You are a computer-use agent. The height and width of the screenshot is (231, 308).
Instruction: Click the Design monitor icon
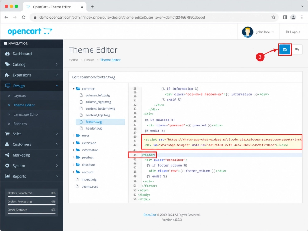8,86
